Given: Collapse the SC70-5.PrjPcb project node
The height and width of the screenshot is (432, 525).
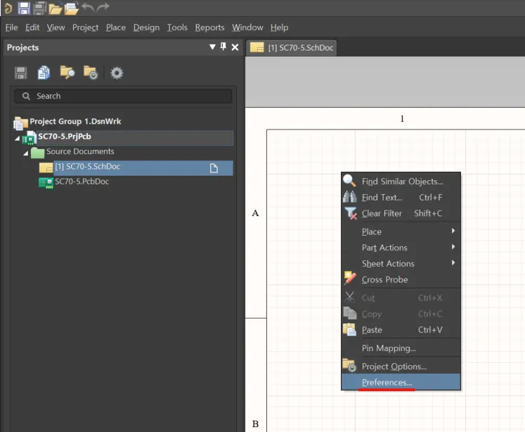Looking at the screenshot, I should click(x=18, y=138).
